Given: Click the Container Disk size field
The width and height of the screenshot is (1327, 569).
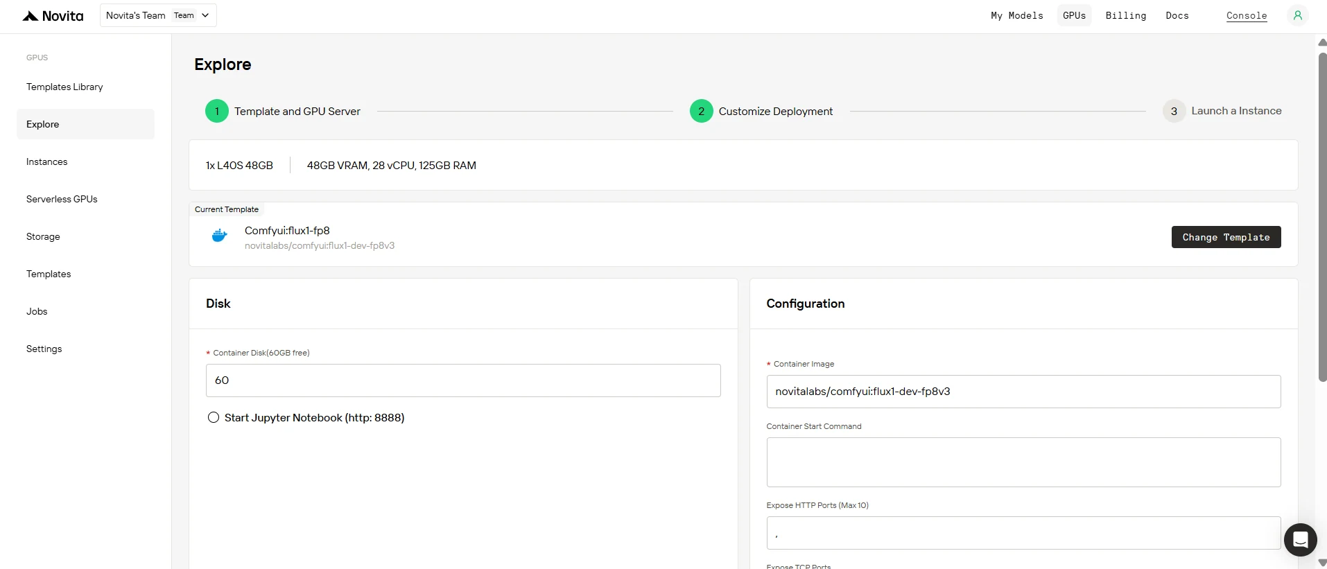Looking at the screenshot, I should click(463, 380).
